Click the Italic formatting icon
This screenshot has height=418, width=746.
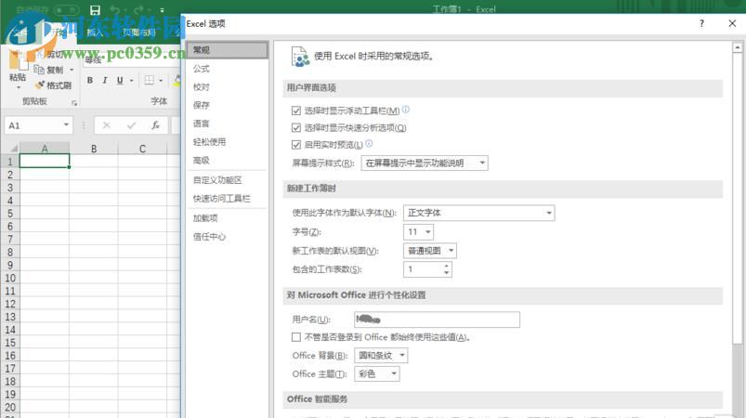tap(104, 81)
